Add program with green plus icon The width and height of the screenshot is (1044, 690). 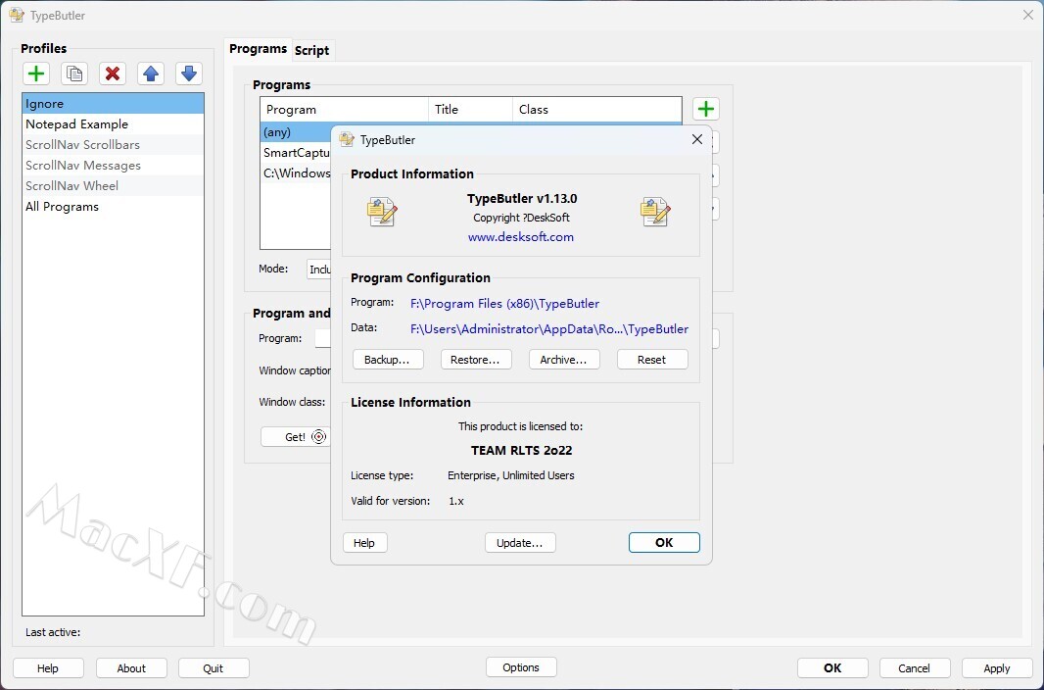pyautogui.click(x=706, y=109)
